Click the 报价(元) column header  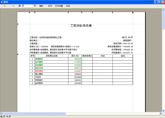point(75,56)
